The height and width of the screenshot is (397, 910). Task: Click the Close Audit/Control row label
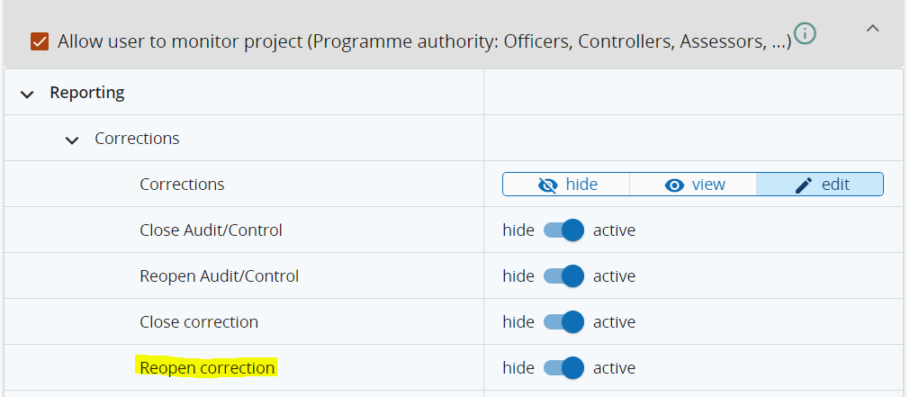(x=211, y=230)
